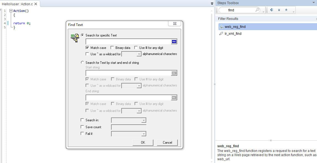Click Cancel in the Find Text dialog
Screen dimensions: 317x163
(167, 143)
